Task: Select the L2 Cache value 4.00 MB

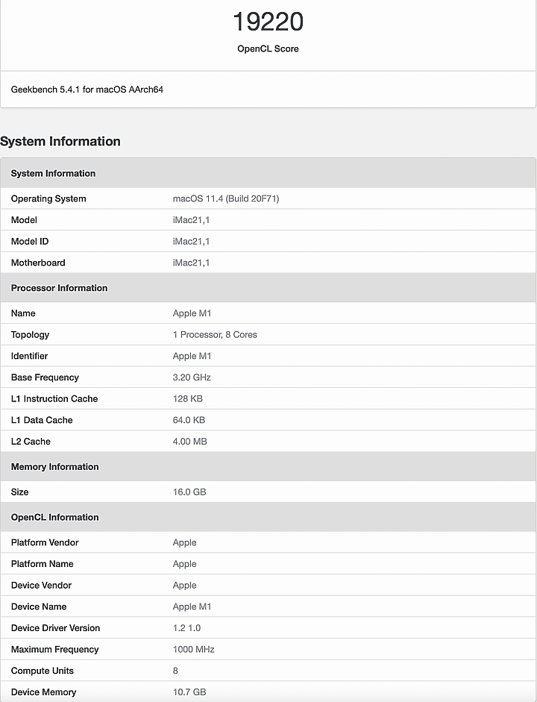Action: tap(189, 442)
